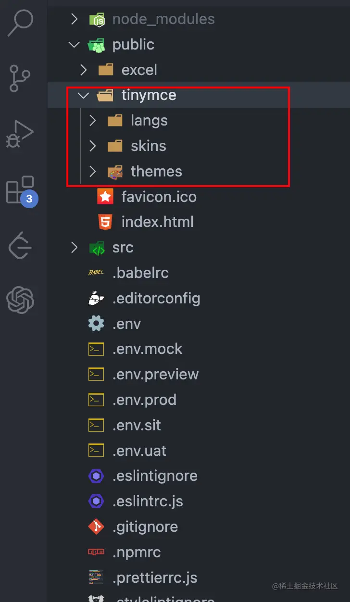
Task: Open the Search view in activity bar
Action: [x=20, y=23]
